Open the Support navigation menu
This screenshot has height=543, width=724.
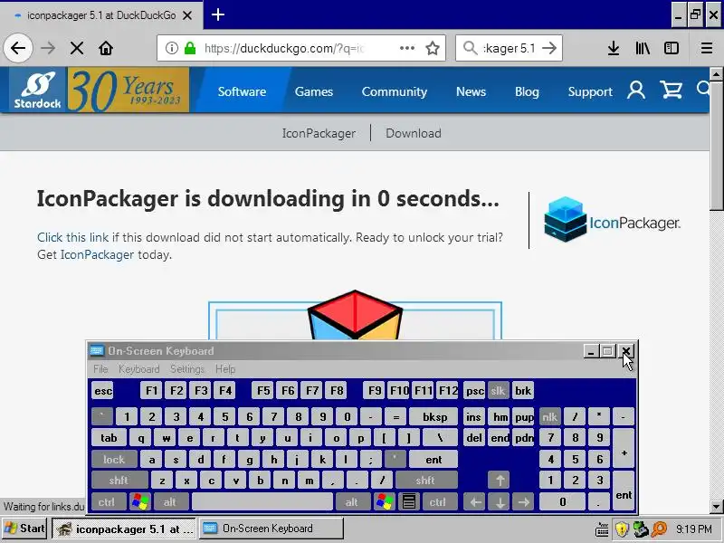click(x=590, y=91)
